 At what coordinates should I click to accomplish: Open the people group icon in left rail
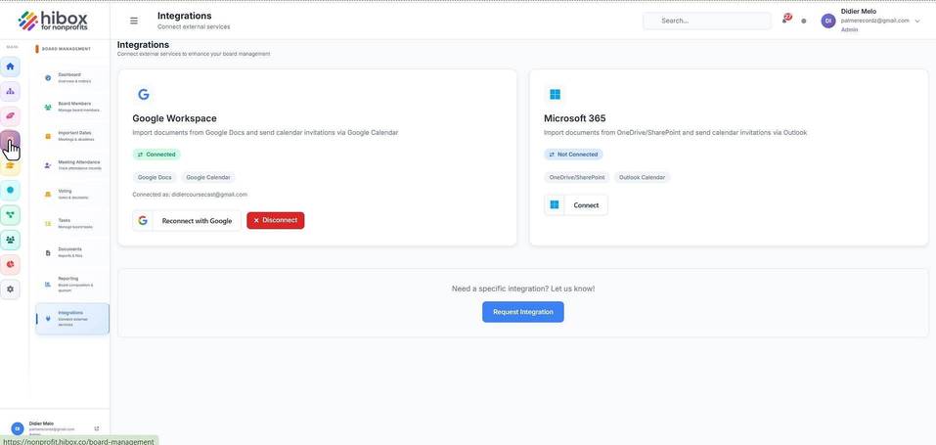pyautogui.click(x=10, y=240)
